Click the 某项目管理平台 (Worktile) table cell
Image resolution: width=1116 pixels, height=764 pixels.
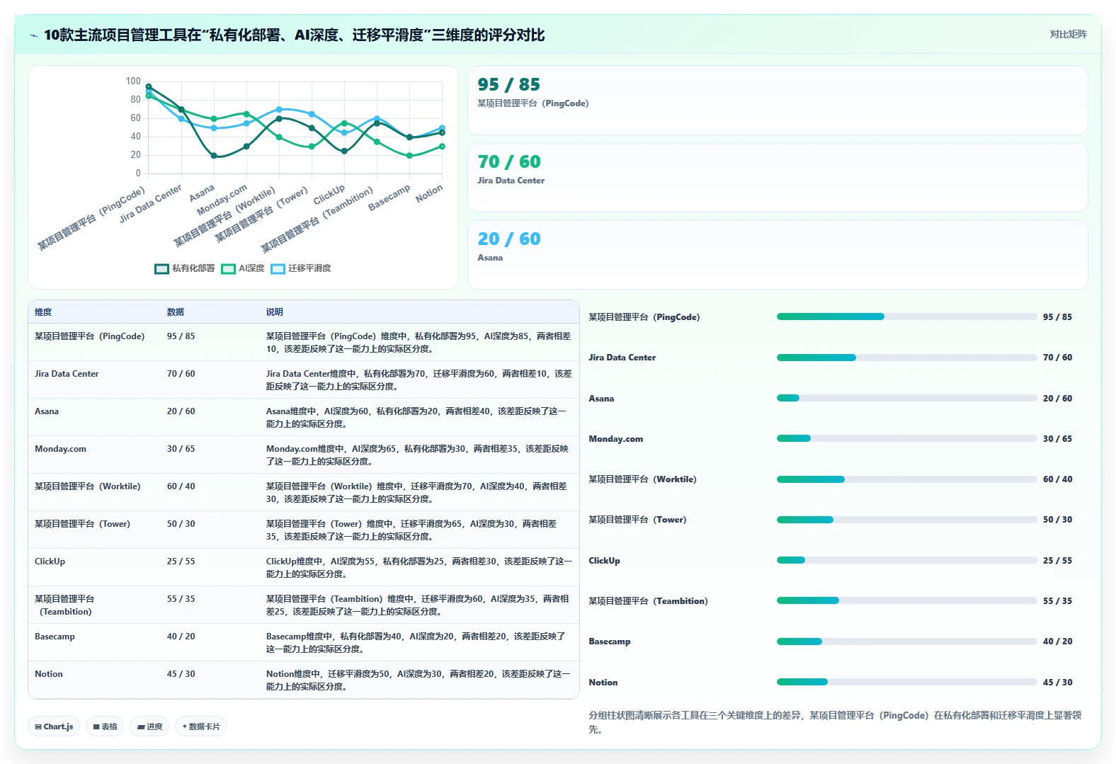tap(88, 486)
